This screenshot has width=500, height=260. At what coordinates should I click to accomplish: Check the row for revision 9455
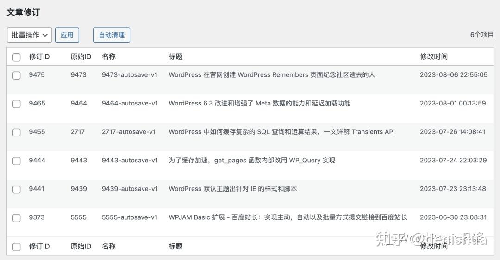pos(17,132)
